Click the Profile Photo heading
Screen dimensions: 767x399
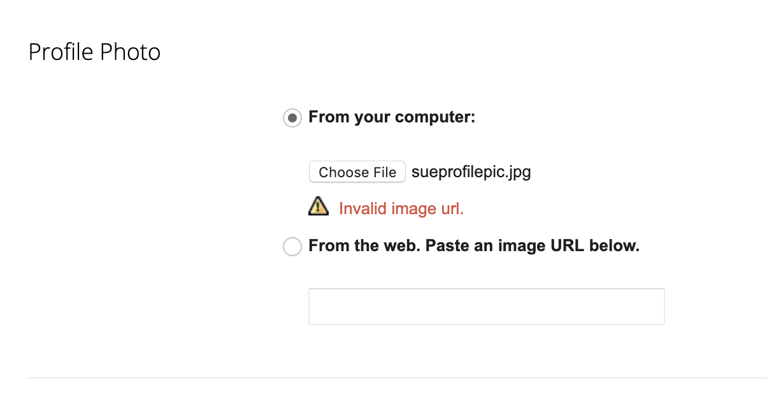[x=94, y=52]
